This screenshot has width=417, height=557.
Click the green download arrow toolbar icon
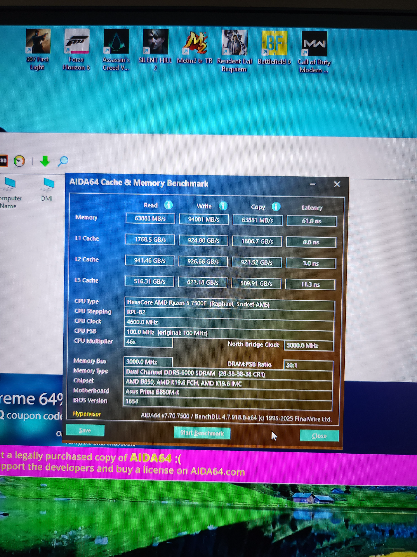click(45, 161)
